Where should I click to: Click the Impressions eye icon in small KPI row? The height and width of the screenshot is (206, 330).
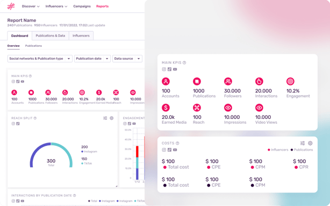[133, 93]
